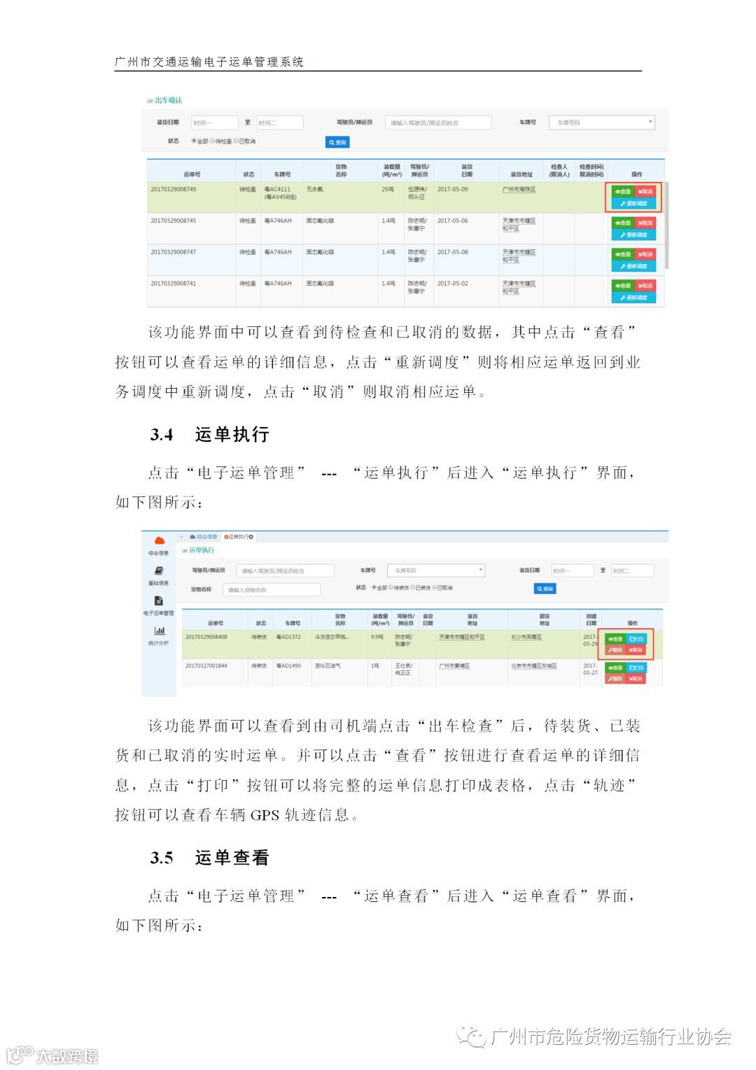Close the 运单执行 tab via its close icon
Viewport: 756px width, 1070px height.
point(251,537)
